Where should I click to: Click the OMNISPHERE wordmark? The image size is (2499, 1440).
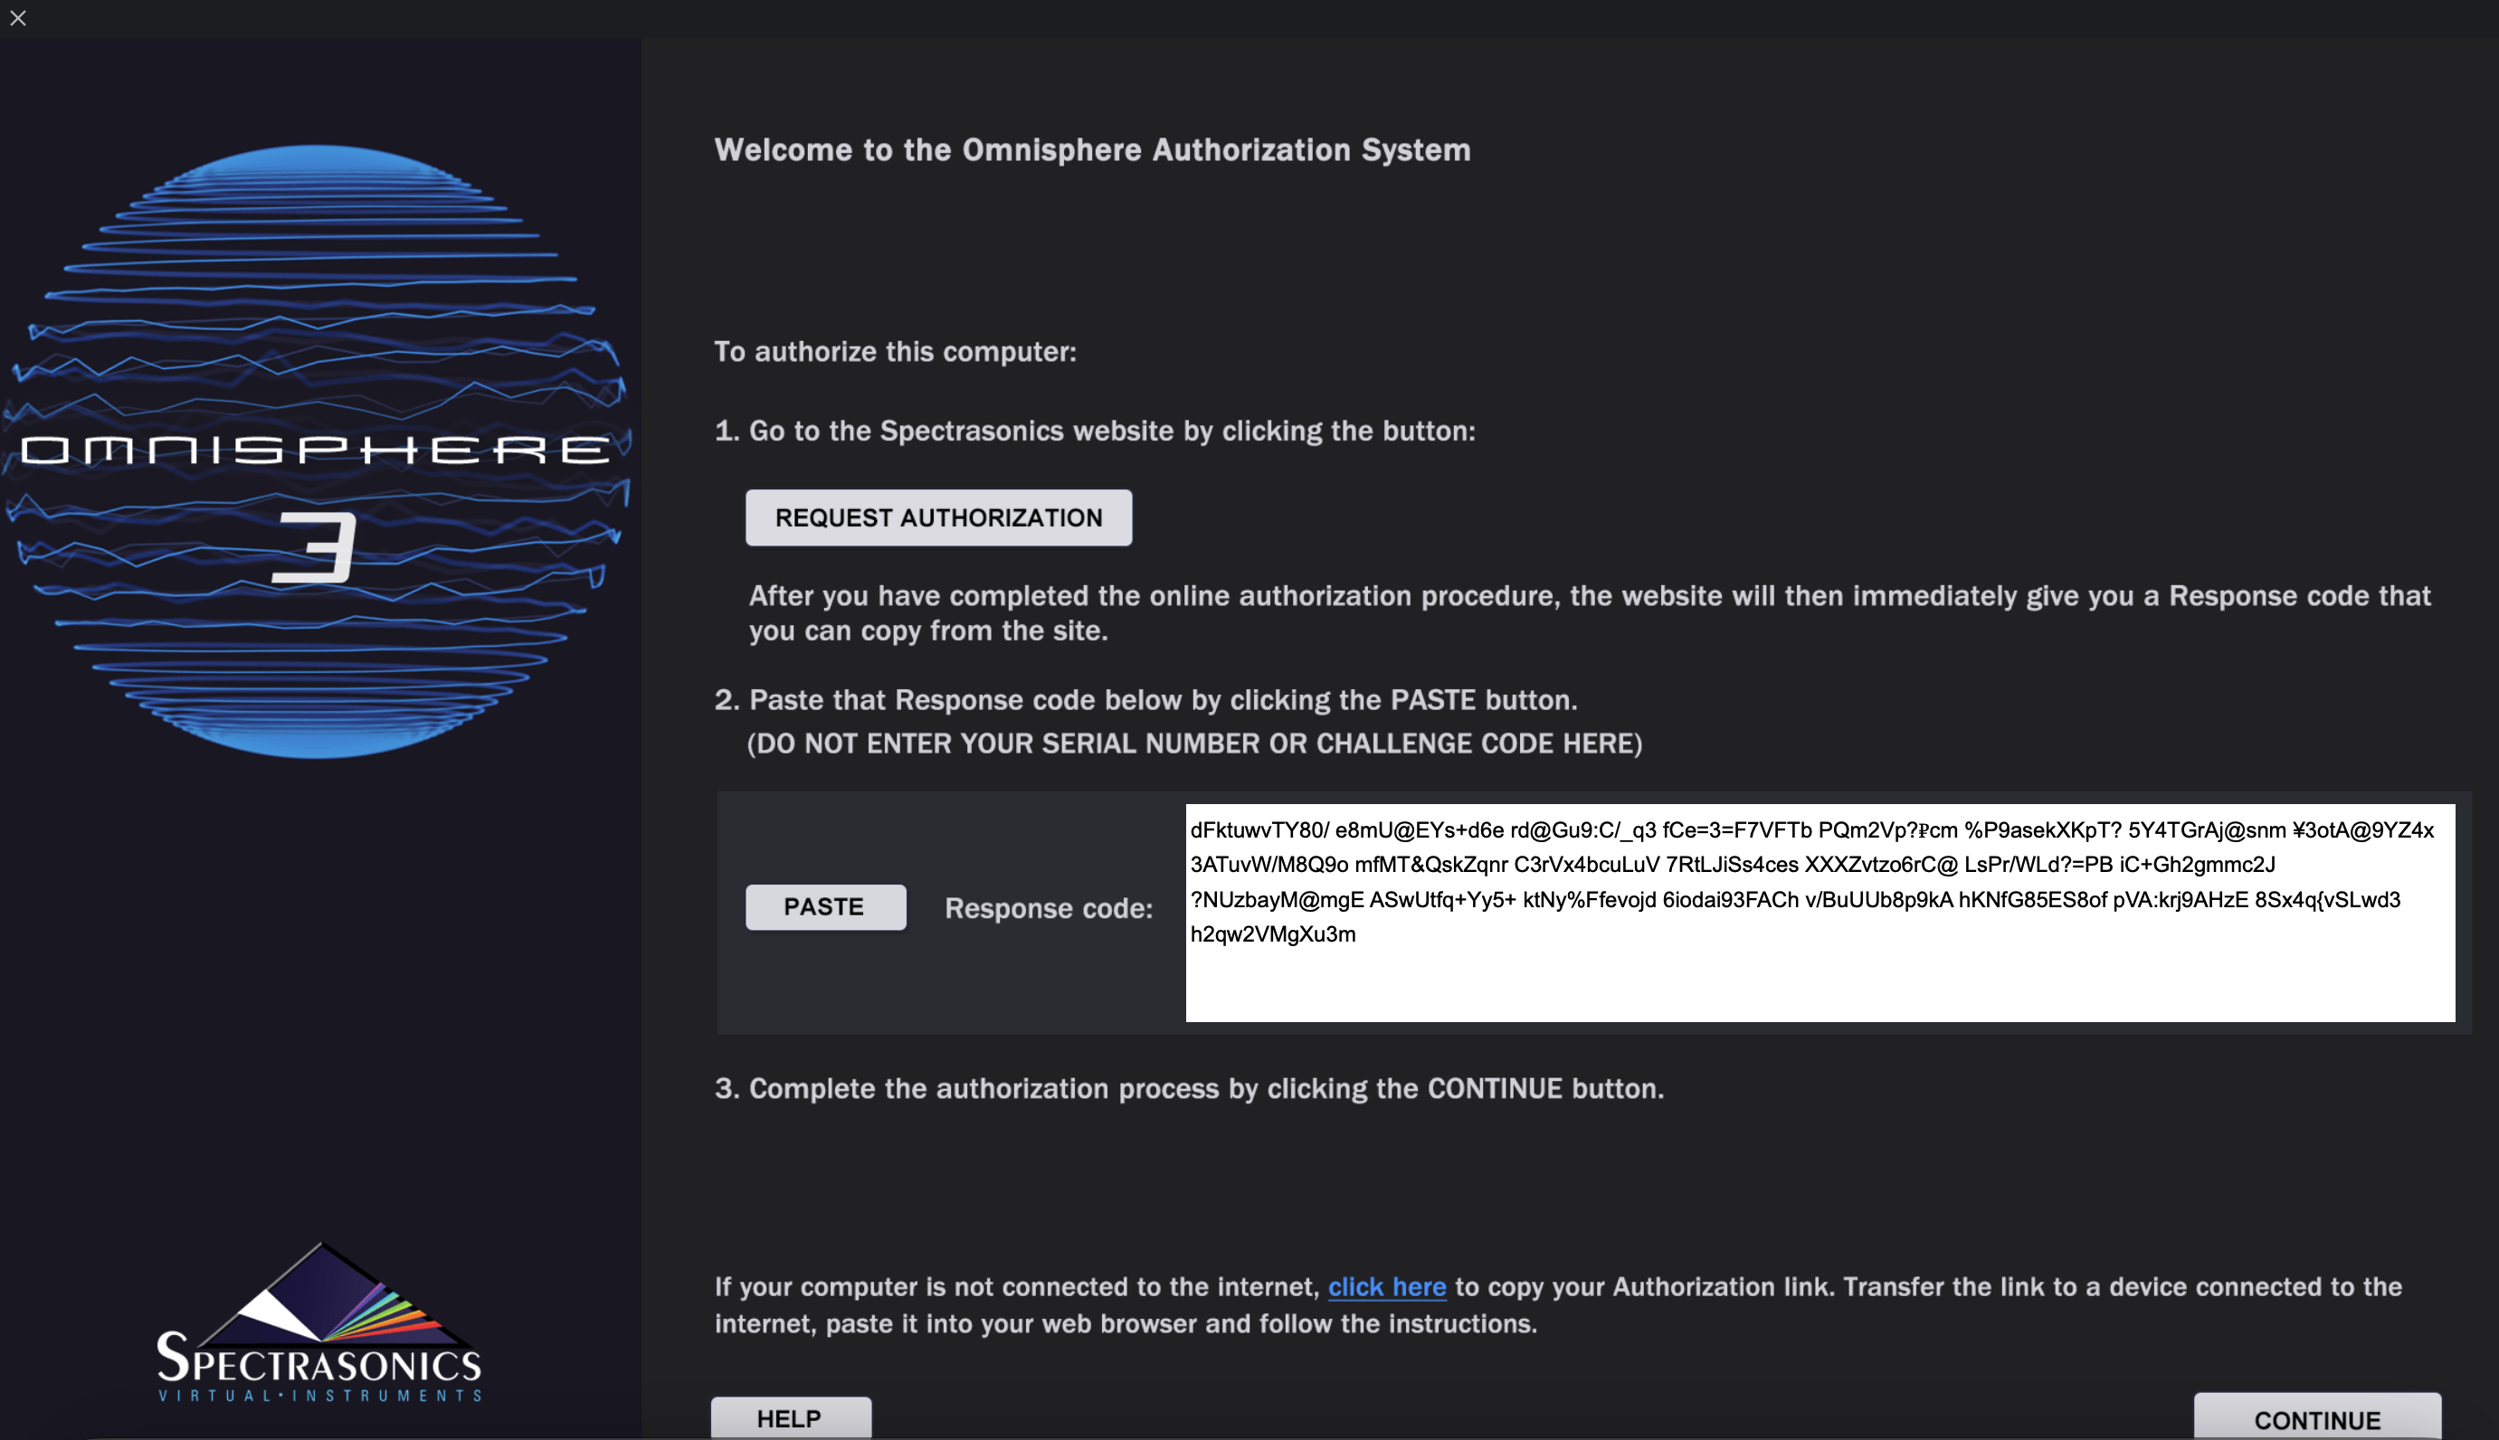[x=315, y=450]
